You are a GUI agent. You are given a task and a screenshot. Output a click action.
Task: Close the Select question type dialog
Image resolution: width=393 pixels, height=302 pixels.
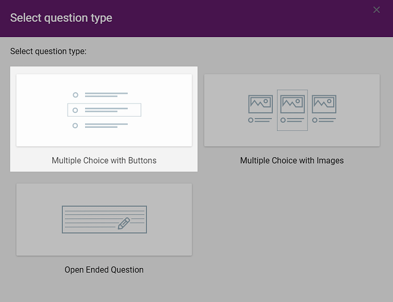click(376, 10)
